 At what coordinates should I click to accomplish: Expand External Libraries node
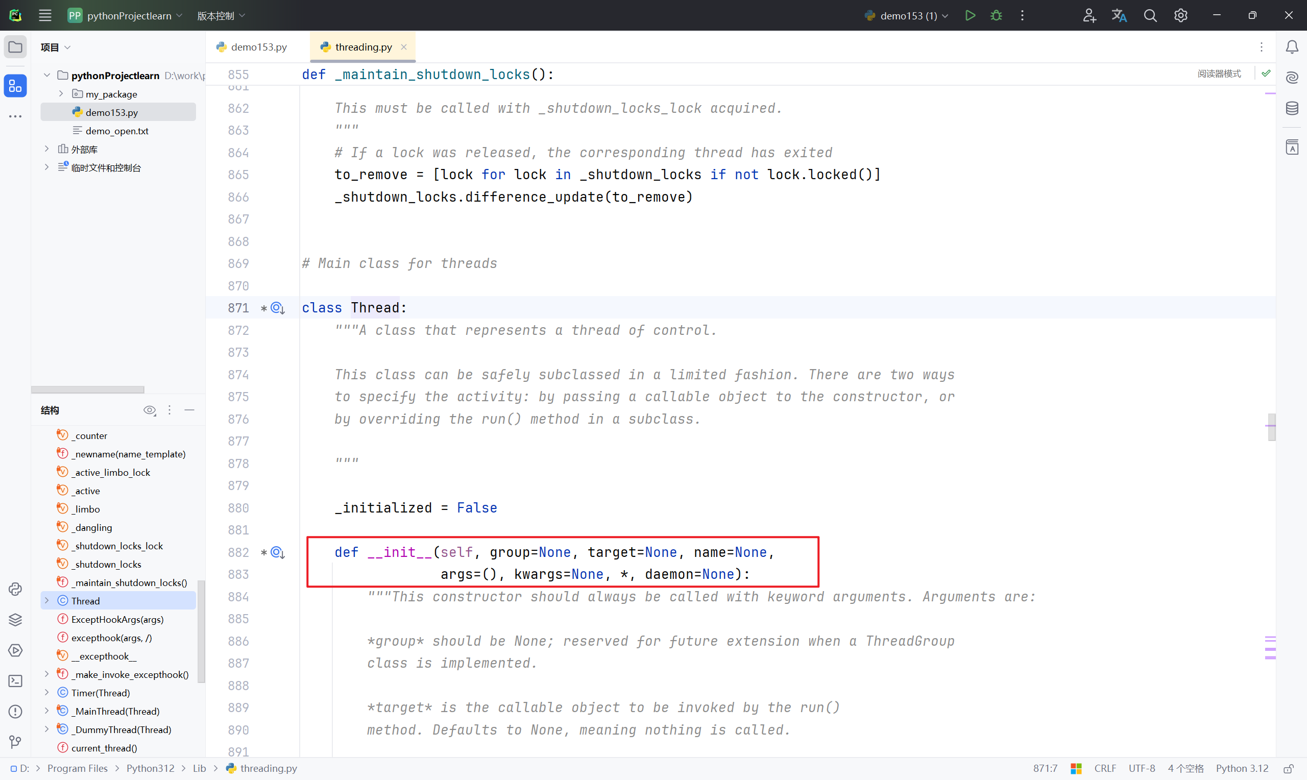coord(47,149)
